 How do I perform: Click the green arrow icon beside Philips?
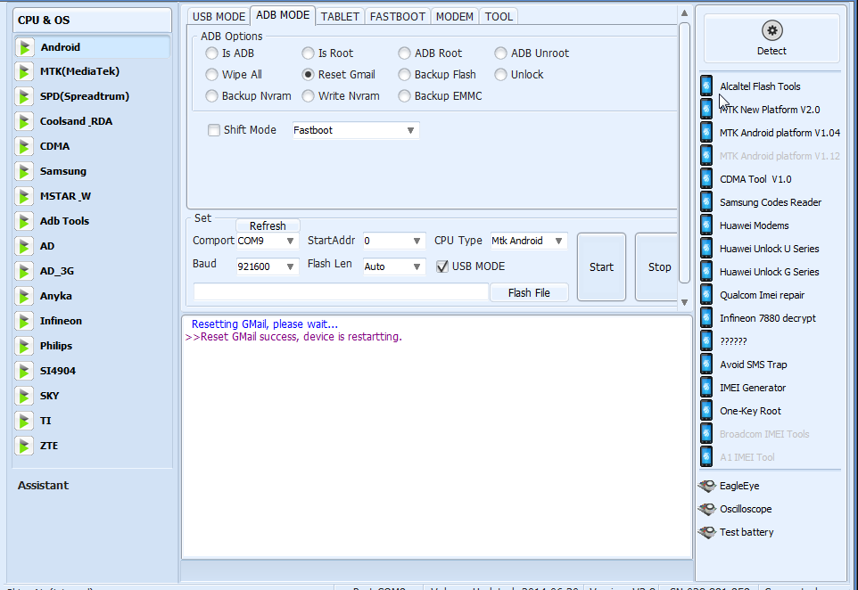[24, 346]
